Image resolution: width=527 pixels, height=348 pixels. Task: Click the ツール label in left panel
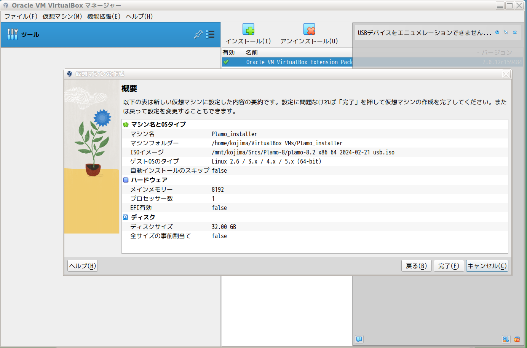pos(30,35)
